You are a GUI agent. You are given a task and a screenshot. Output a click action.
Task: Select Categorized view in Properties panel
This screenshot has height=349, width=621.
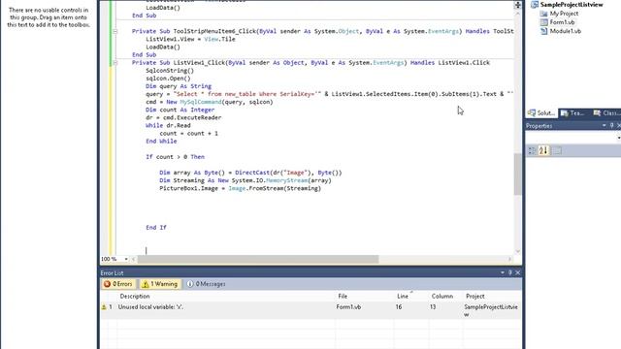pyautogui.click(x=532, y=150)
